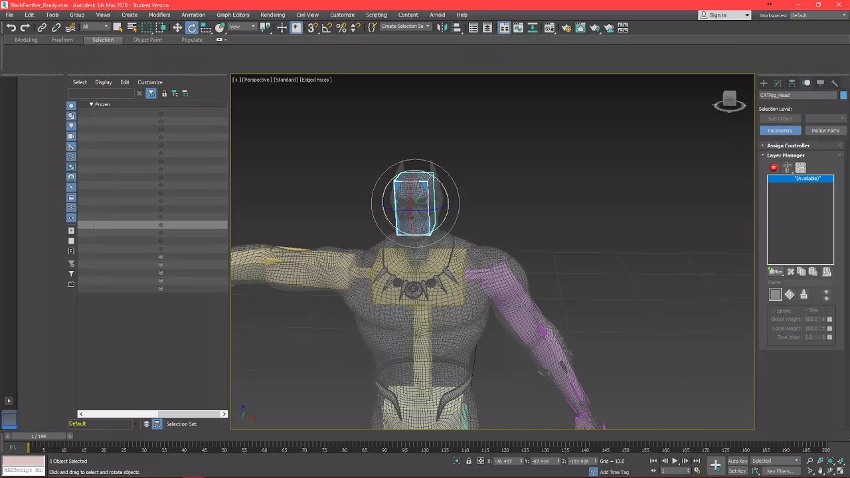Click the Mirror tool icon
Screen dimensions: 850x478
point(442,27)
